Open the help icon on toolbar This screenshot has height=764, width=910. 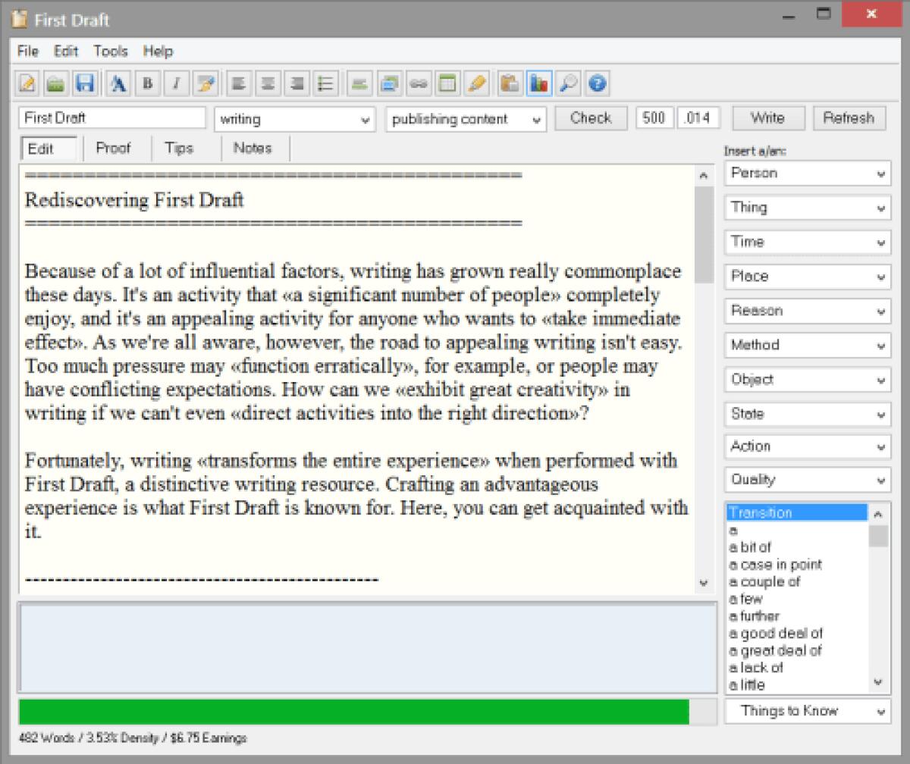598,83
